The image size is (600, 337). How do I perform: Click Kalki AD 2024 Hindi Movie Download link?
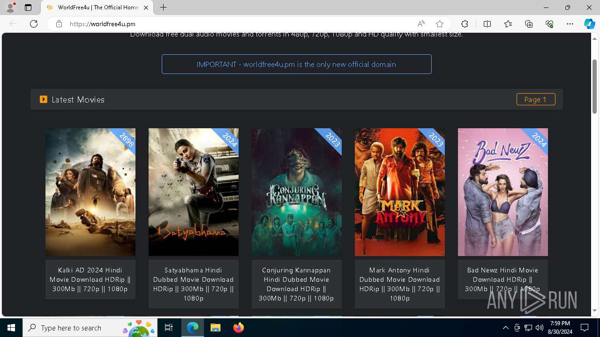coord(90,279)
